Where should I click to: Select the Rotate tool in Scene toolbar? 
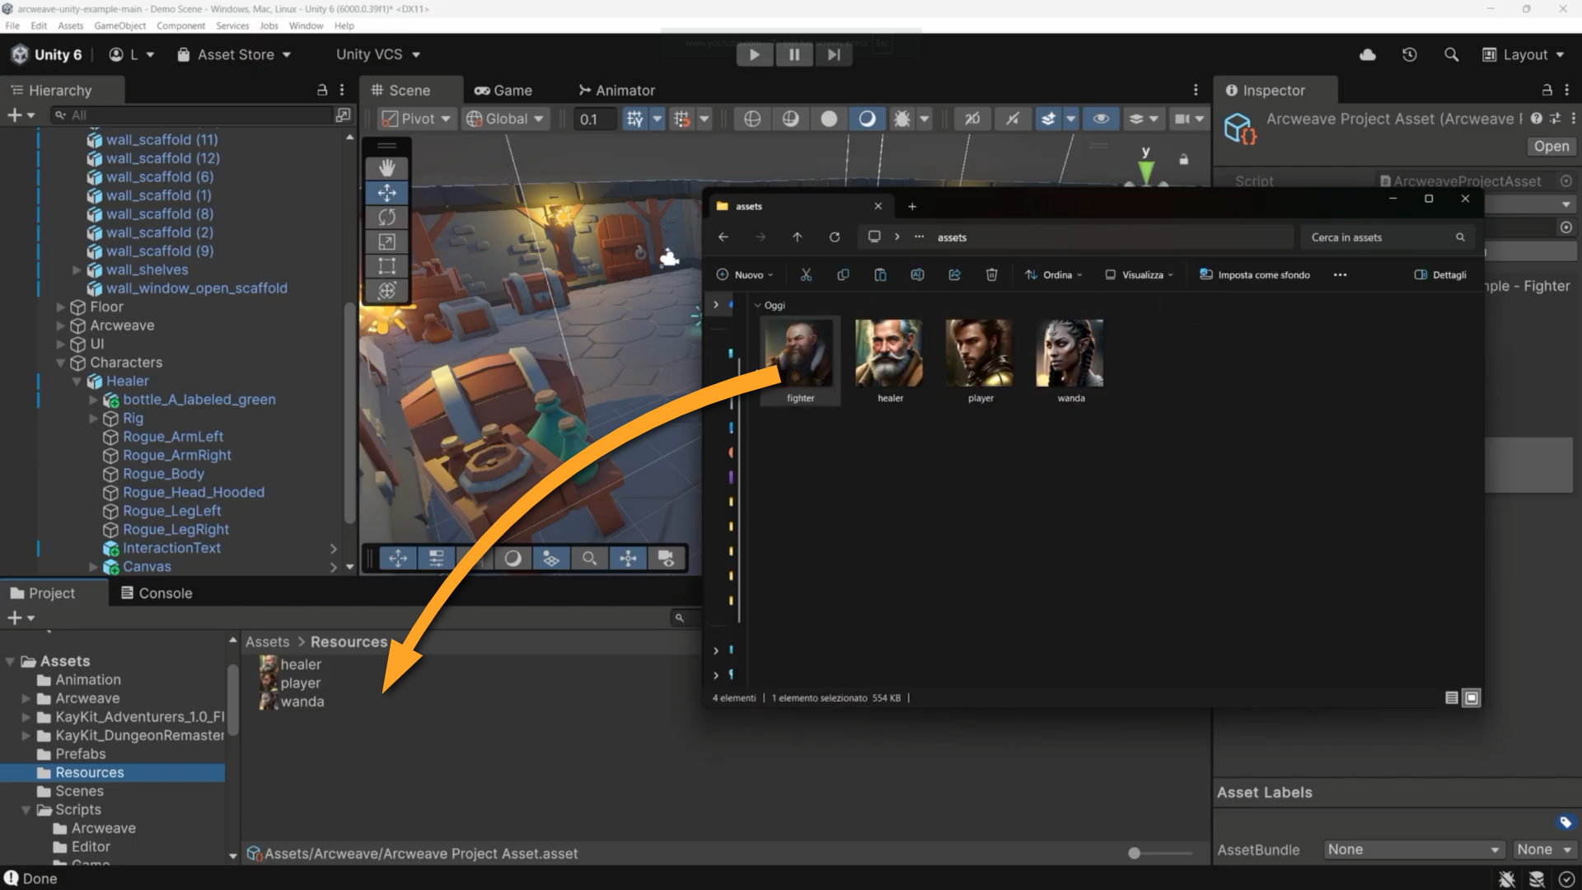click(x=386, y=217)
